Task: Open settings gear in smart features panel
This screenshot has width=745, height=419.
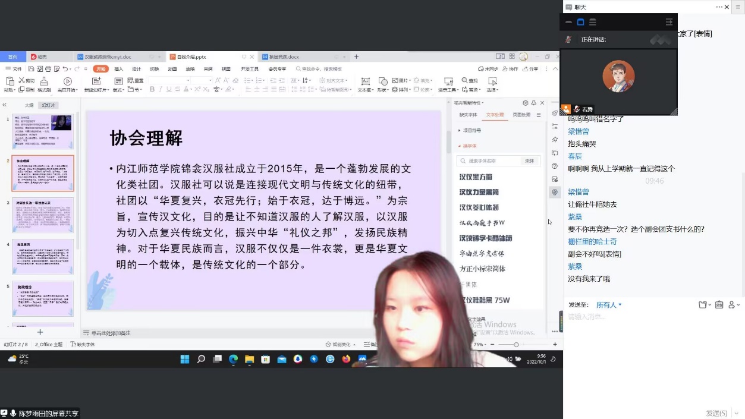Action: coord(525,103)
